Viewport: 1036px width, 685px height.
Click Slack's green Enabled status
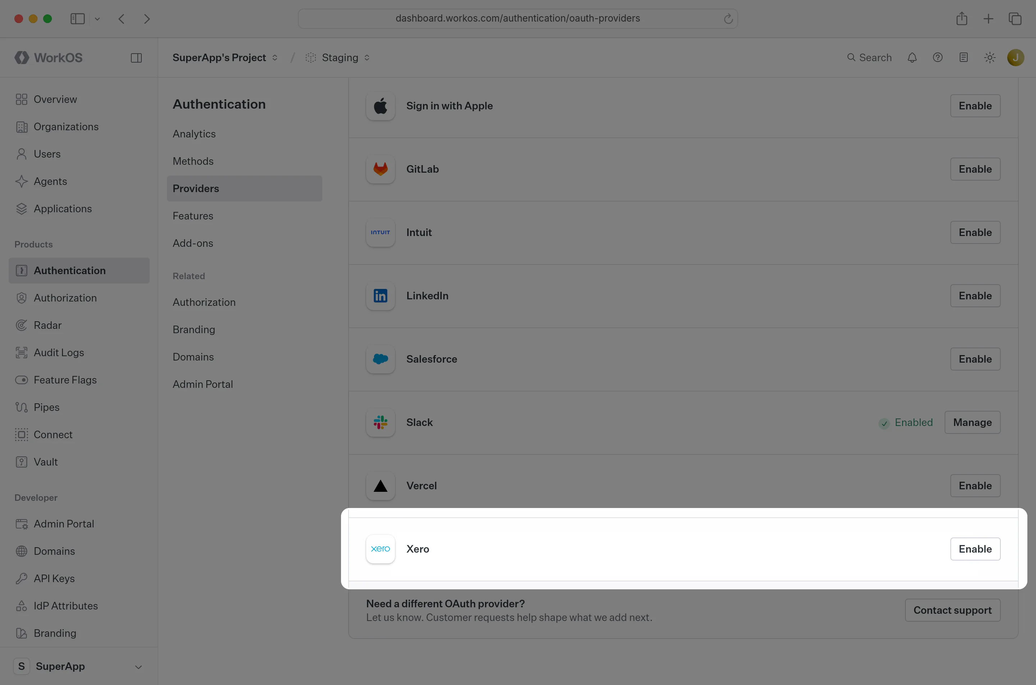click(x=906, y=422)
